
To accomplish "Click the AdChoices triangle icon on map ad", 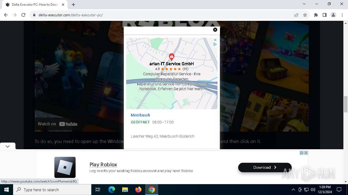I will [x=215, y=44].
